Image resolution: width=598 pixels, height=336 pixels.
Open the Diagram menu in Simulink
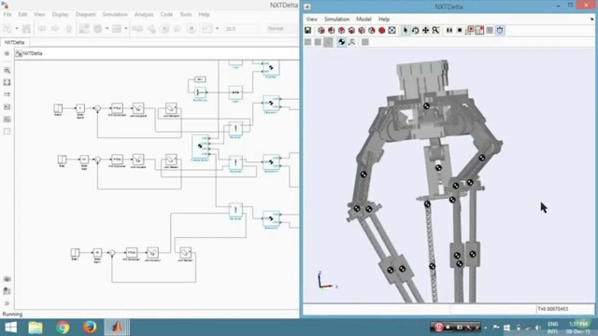(85, 14)
